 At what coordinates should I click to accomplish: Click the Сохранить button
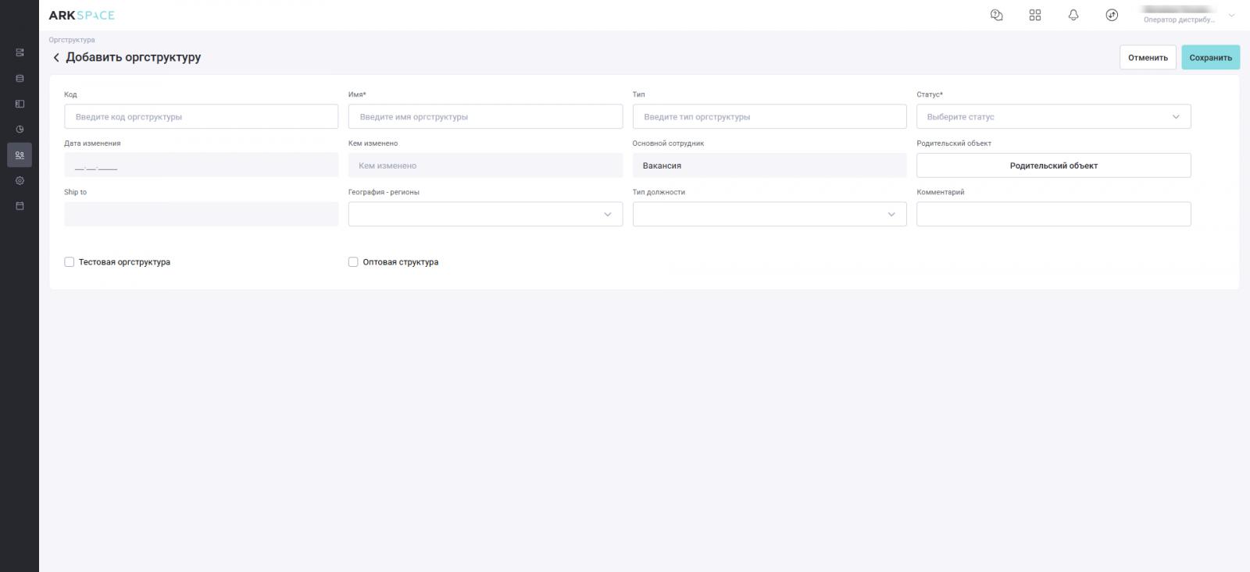point(1210,58)
